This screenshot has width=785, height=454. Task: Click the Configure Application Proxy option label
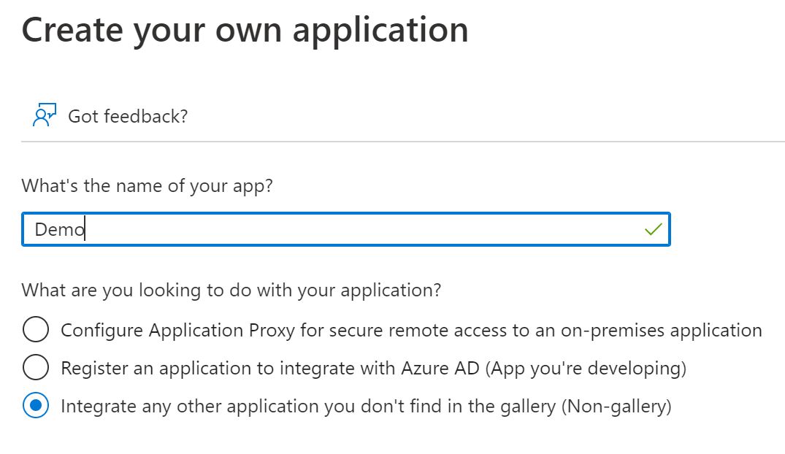pyautogui.click(x=411, y=330)
